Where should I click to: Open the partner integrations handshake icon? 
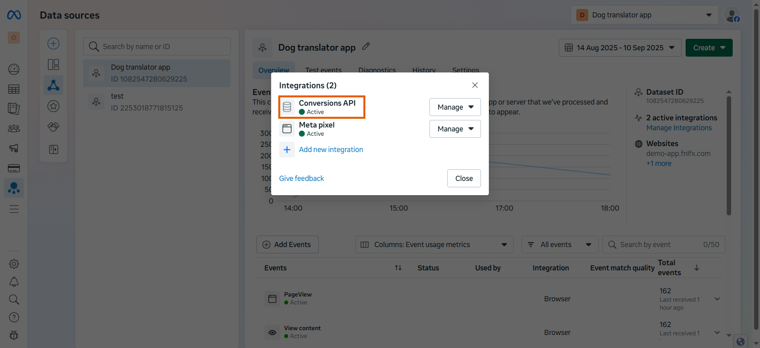point(53,127)
